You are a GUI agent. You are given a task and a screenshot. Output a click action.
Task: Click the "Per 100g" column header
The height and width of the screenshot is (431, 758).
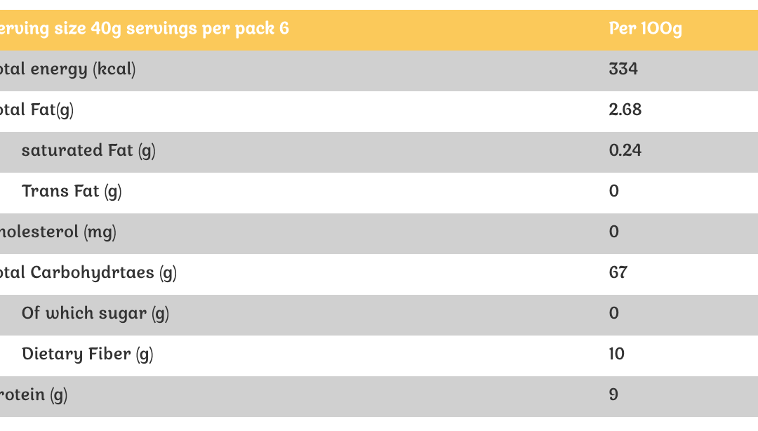click(645, 29)
